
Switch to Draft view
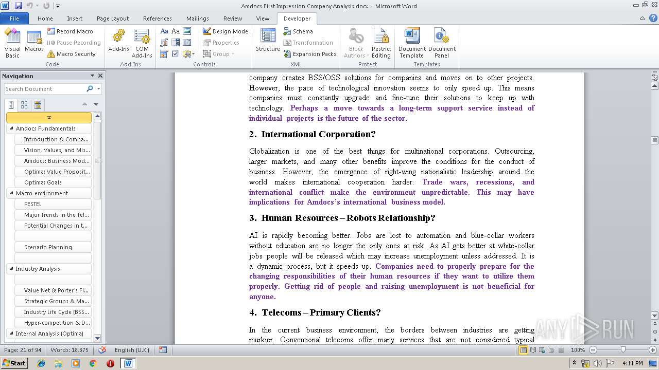(560, 350)
